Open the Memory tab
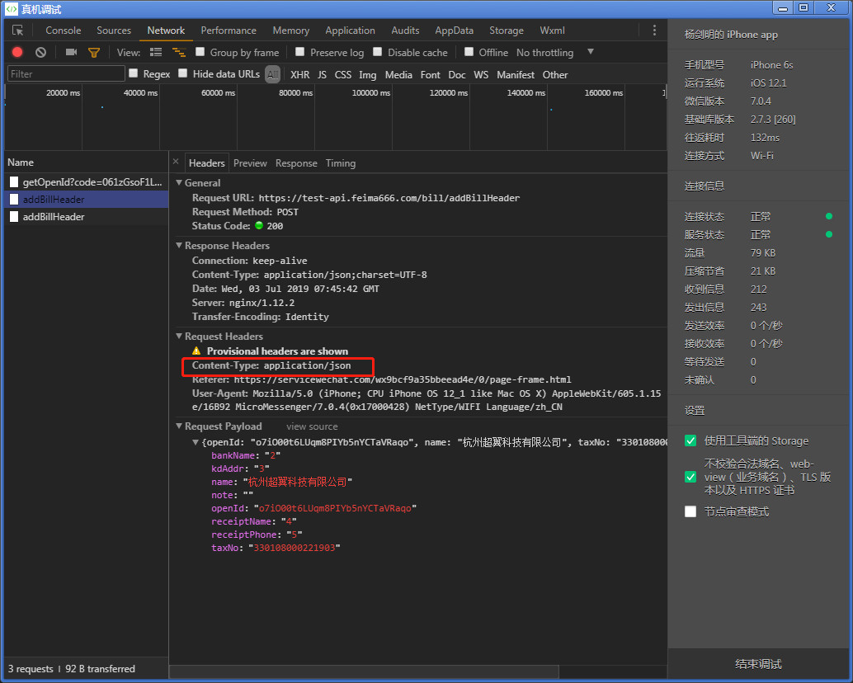The image size is (853, 683). click(x=291, y=31)
